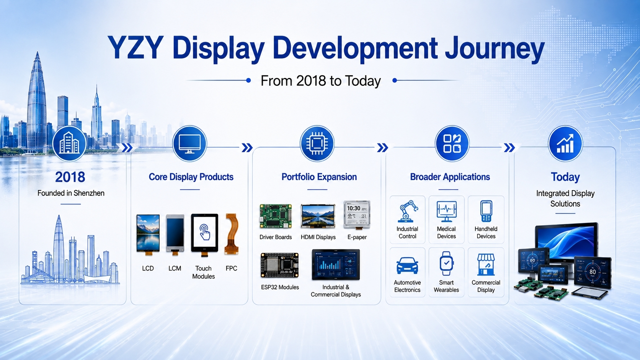Click the 'Today' stage heading

coord(565,177)
